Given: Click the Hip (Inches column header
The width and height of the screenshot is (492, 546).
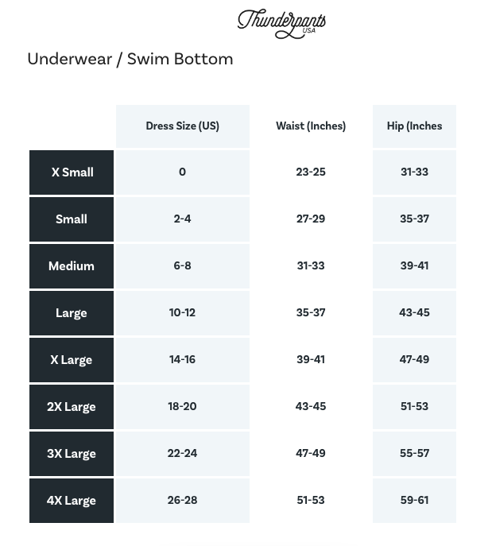Looking at the screenshot, I should click(414, 126).
